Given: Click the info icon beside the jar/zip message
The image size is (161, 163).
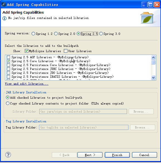Looking at the screenshot, I should (4, 18).
